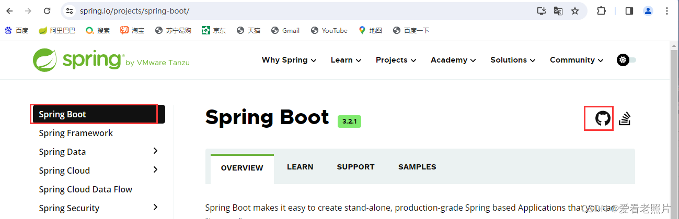
Task: Expand Spring Security chevron
Action: [x=155, y=208]
